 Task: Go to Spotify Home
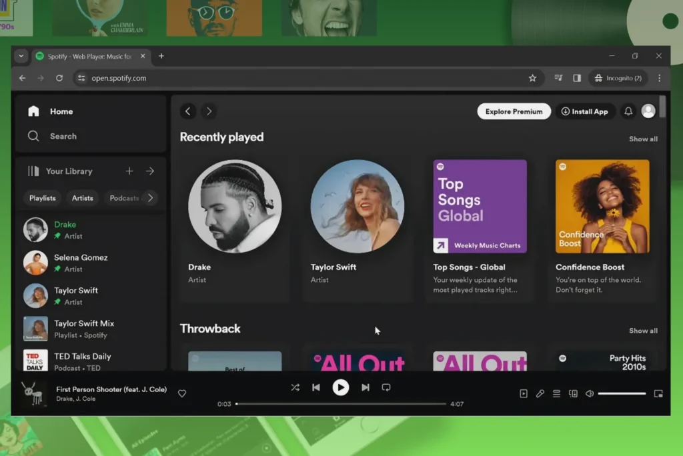[50, 111]
